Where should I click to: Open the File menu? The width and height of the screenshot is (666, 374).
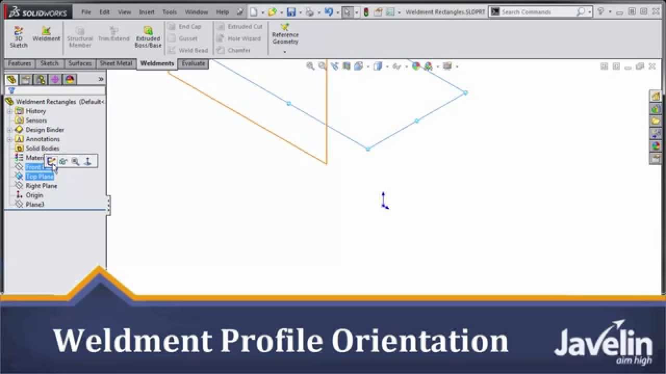coord(86,12)
